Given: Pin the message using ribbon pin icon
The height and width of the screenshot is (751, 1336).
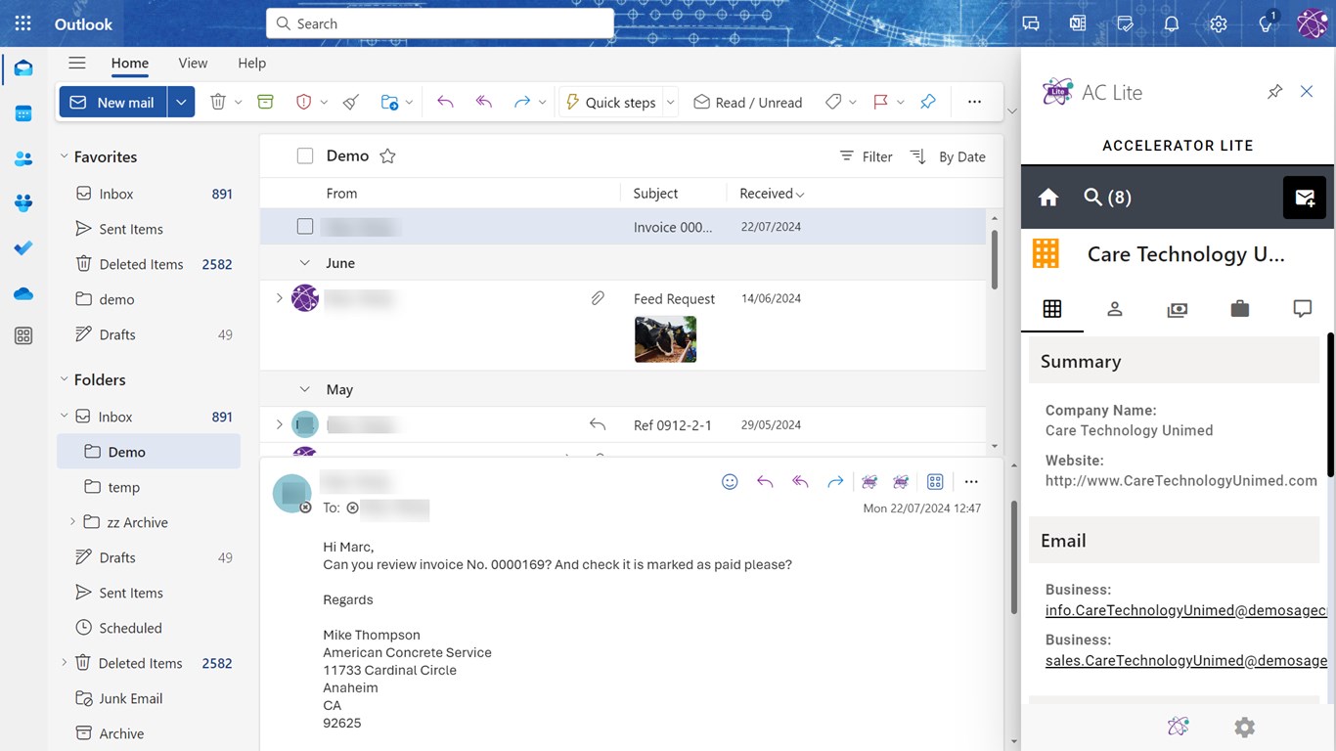Looking at the screenshot, I should click(928, 102).
